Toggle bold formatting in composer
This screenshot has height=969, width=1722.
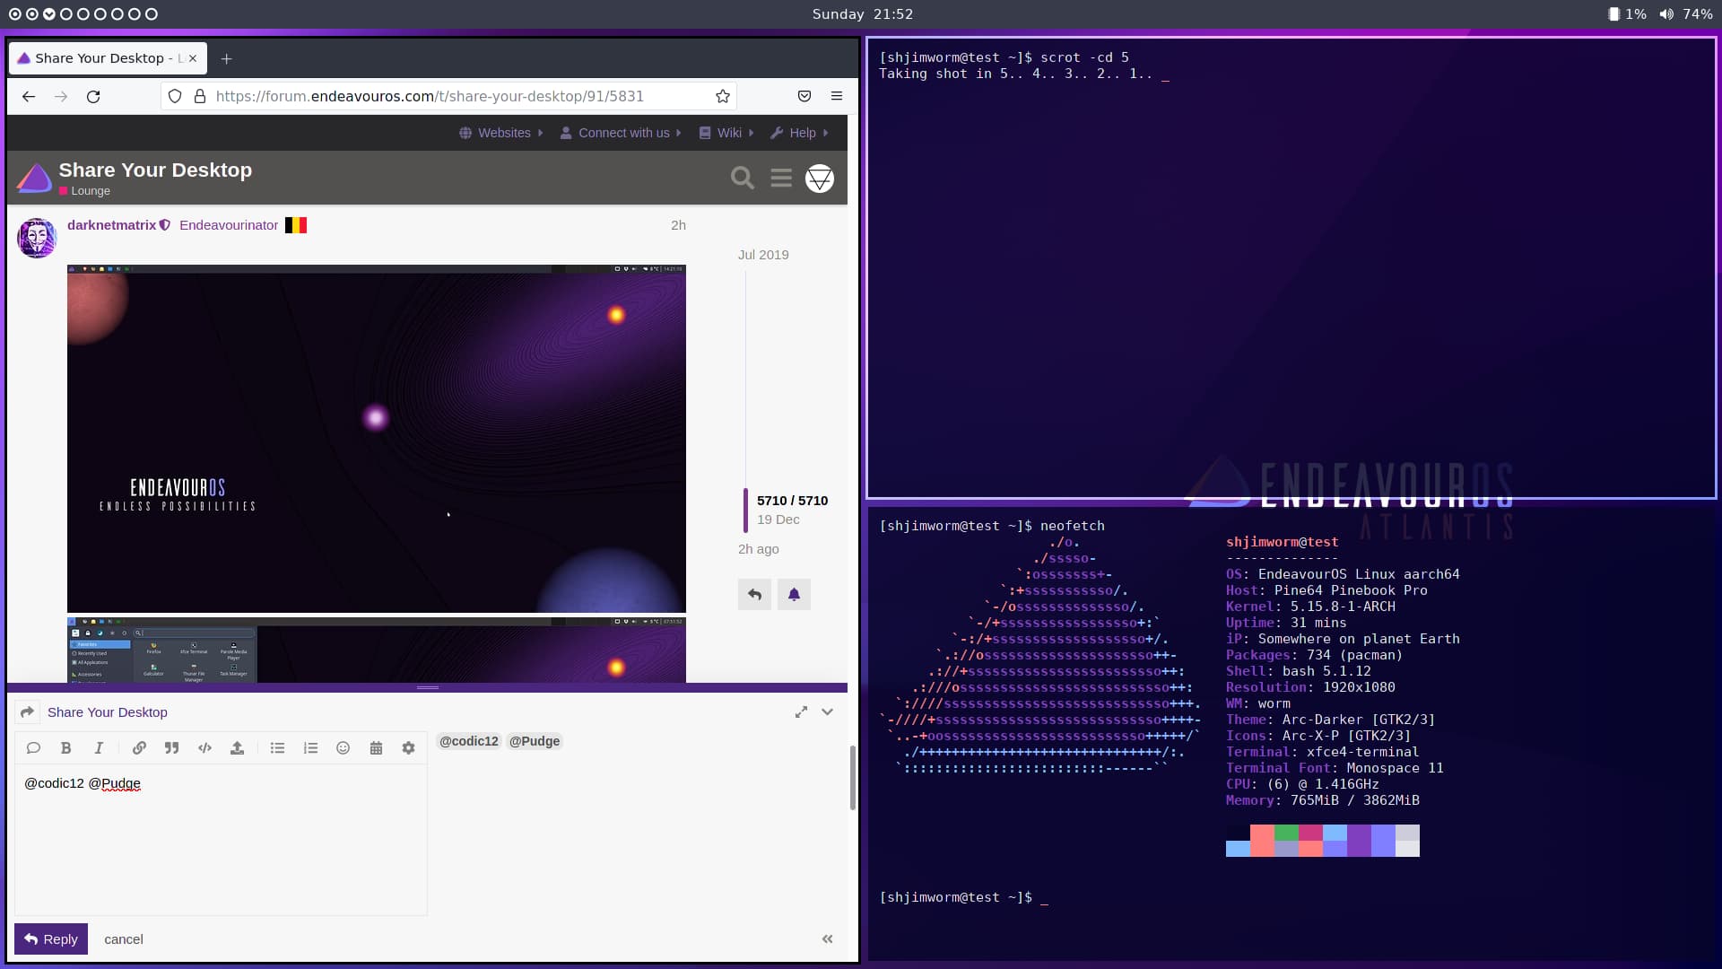coord(65,747)
